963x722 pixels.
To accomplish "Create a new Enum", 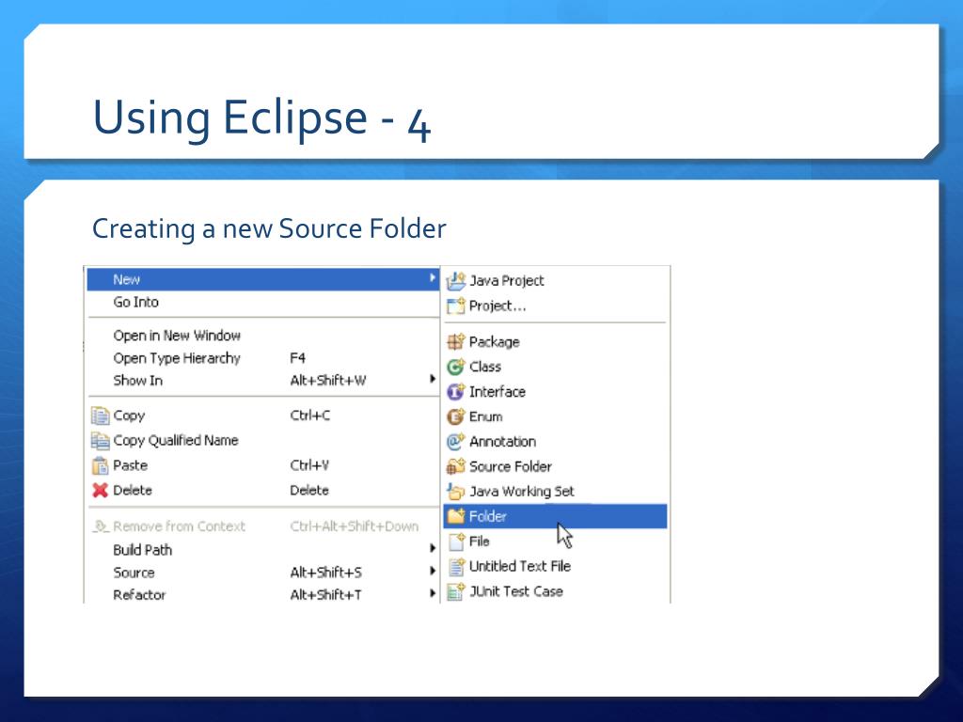I will 555,416.
